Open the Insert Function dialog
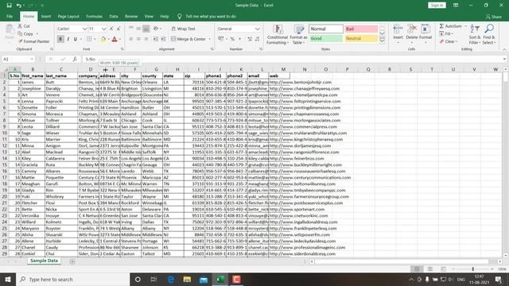The height and width of the screenshot is (286, 509). 75,59
